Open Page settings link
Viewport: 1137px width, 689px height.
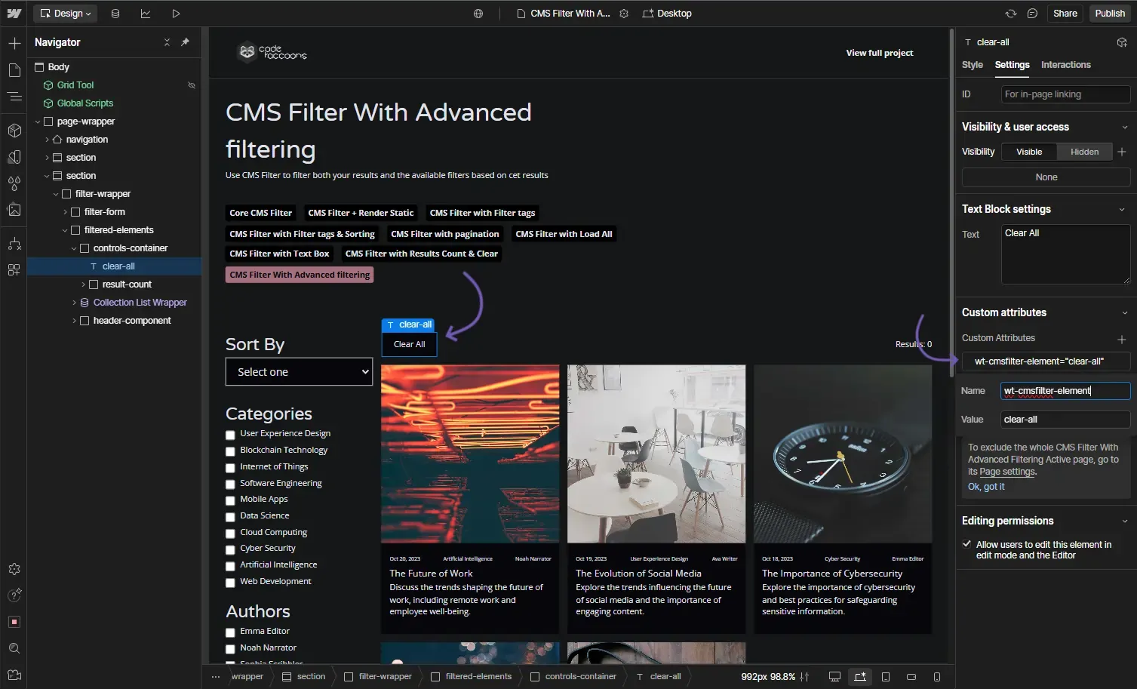click(1007, 472)
